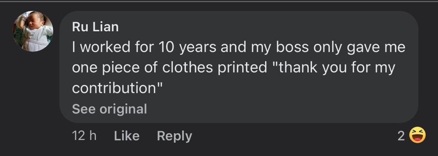Click the word contribution in the comment

[114, 88]
